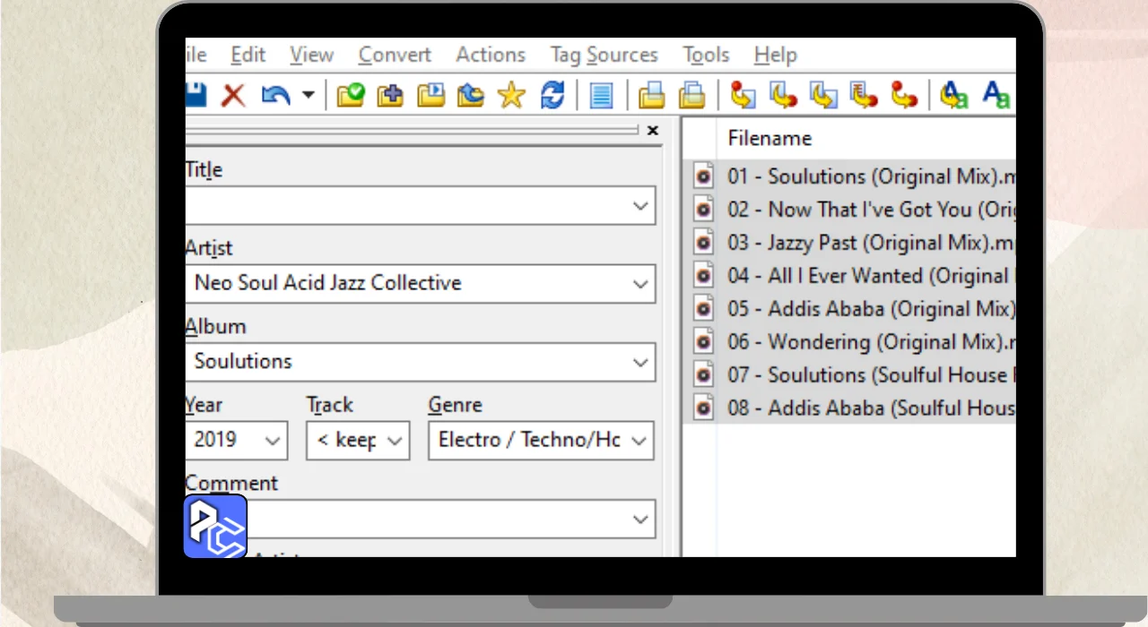Click the Actions icon with yellow arrow and letters
This screenshot has height=627, width=1148.
[x=953, y=95]
